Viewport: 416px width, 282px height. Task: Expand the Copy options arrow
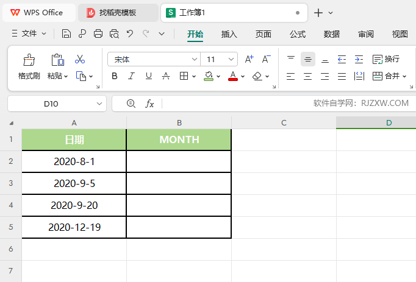(x=91, y=77)
